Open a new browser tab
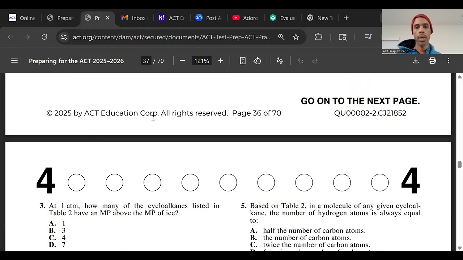This screenshot has height=260, width=463. (346, 18)
